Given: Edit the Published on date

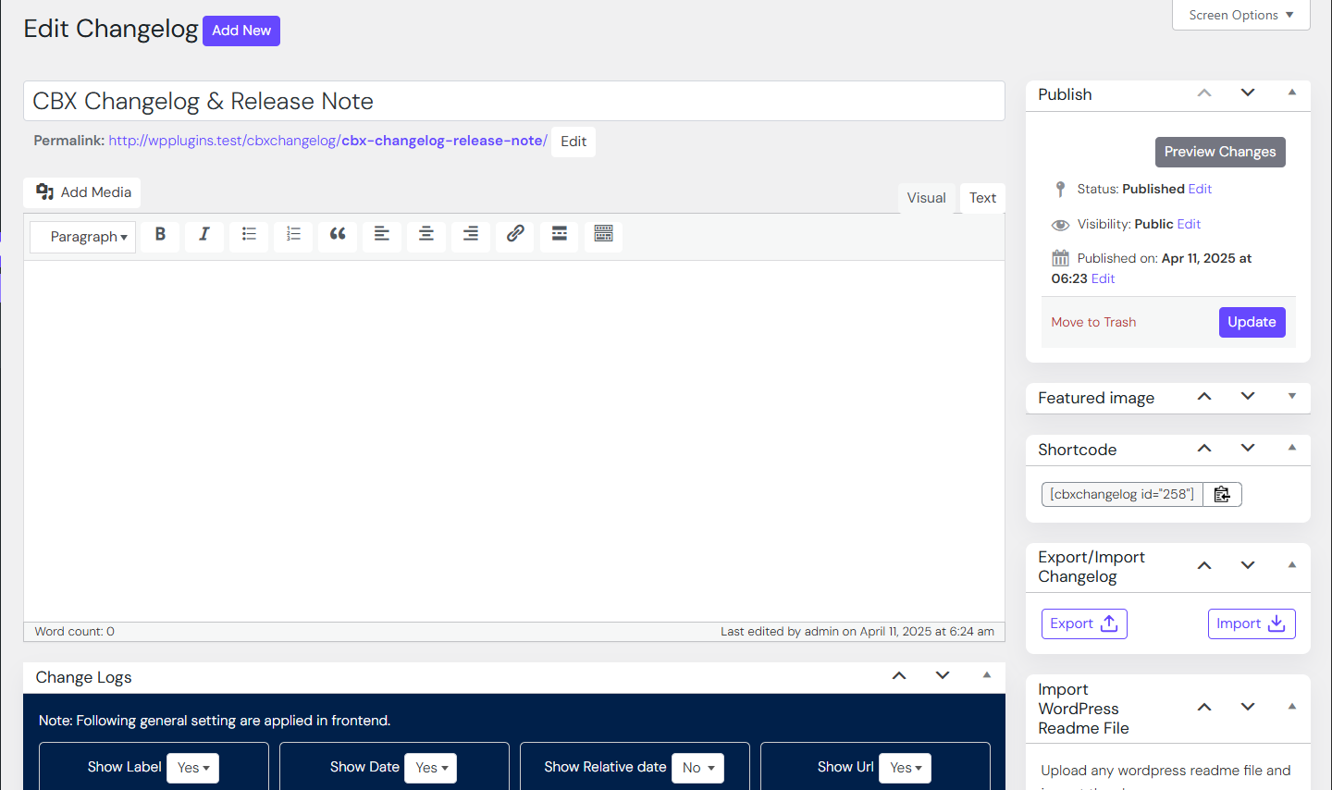Looking at the screenshot, I should tap(1103, 278).
